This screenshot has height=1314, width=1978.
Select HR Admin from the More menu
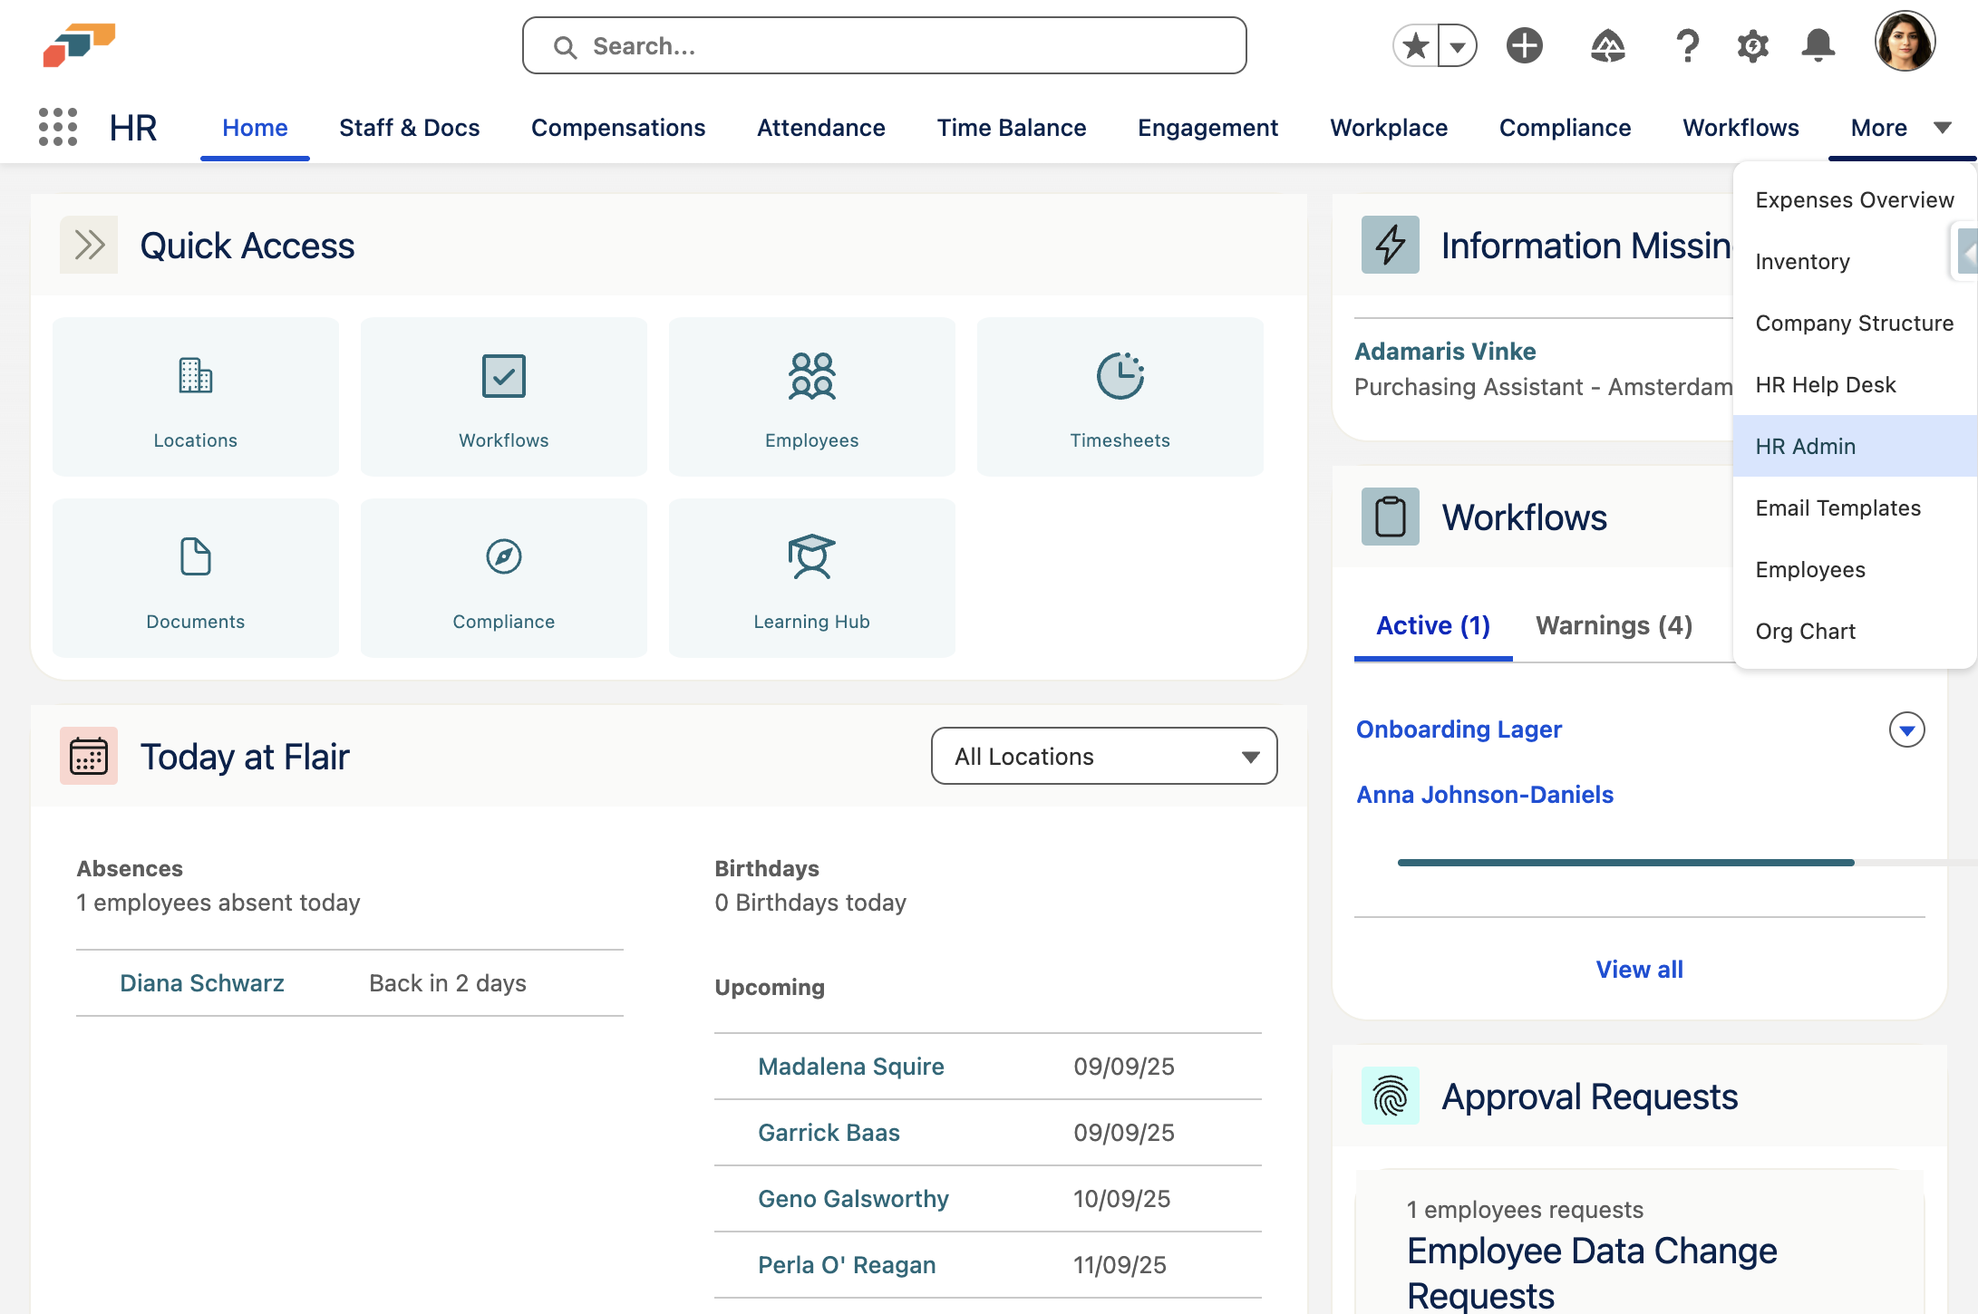click(x=1806, y=446)
